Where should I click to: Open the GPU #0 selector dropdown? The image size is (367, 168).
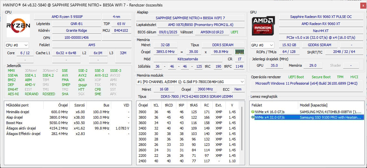[x=262, y=45]
